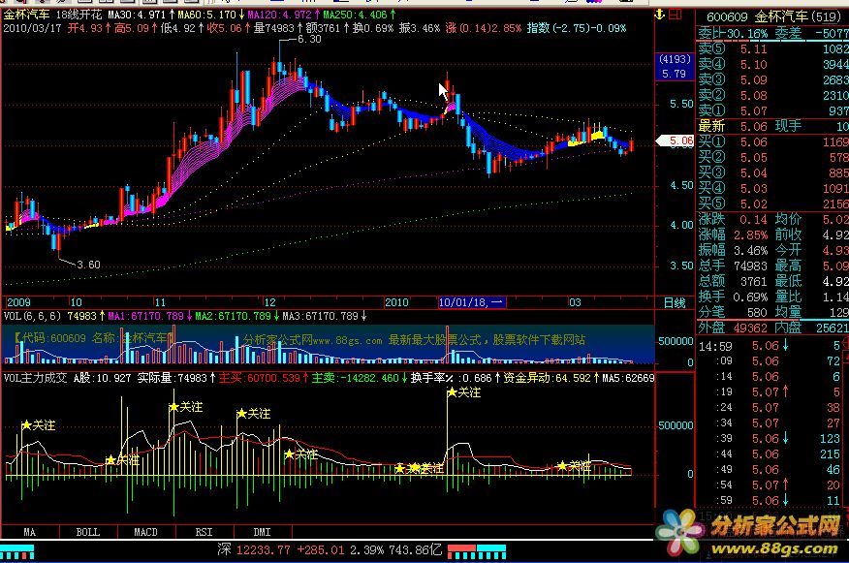Click the 18线开花 indicator name
849x563 pixels.
(x=79, y=16)
